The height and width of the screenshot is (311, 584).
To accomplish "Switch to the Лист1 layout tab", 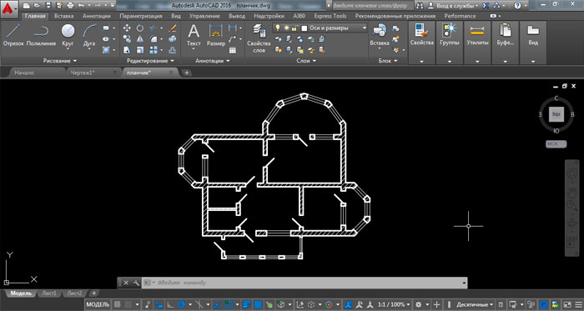I will (49, 293).
